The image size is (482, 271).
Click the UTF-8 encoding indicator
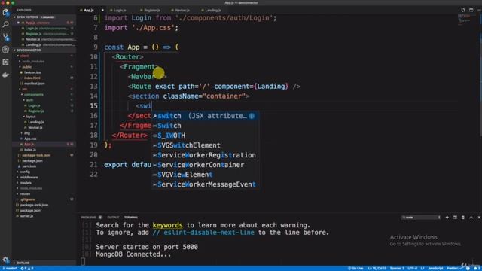(x=412, y=269)
